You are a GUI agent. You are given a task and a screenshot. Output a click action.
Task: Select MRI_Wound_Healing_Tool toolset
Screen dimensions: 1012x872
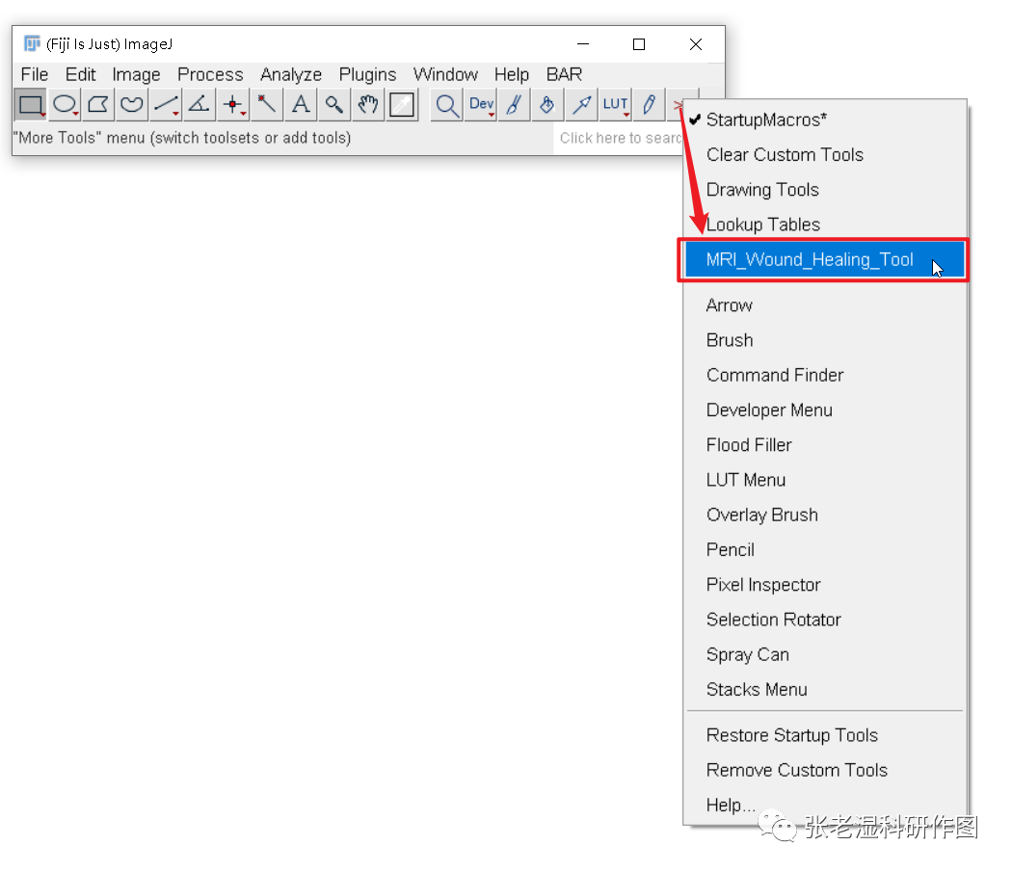pos(825,259)
